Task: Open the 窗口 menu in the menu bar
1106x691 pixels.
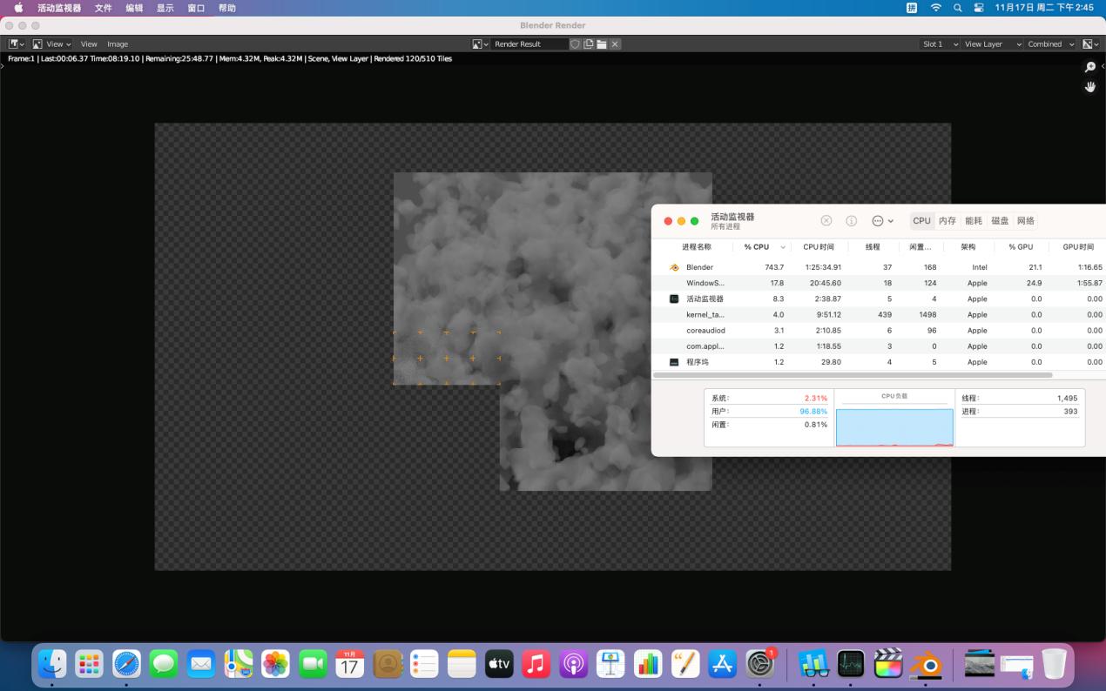Action: tap(196, 8)
